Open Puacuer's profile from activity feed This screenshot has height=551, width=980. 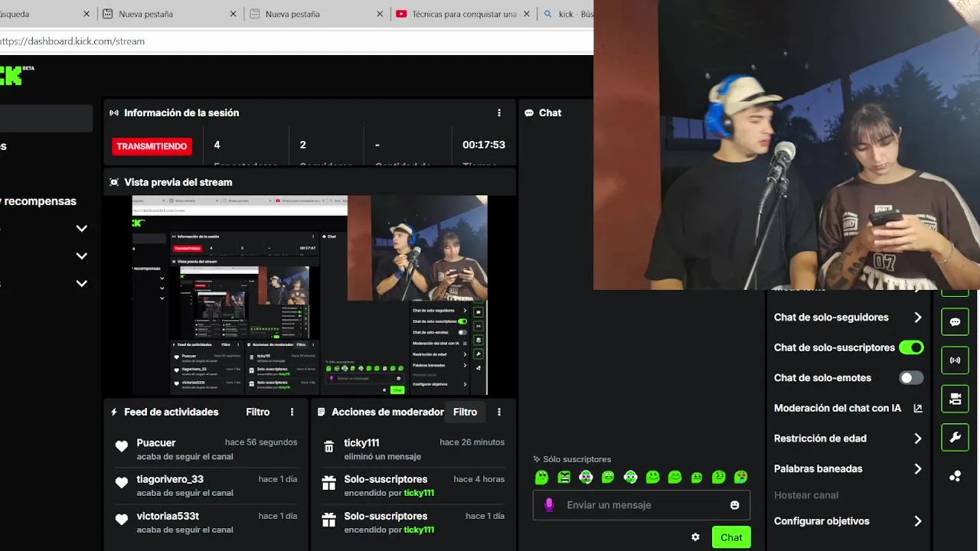(x=156, y=442)
